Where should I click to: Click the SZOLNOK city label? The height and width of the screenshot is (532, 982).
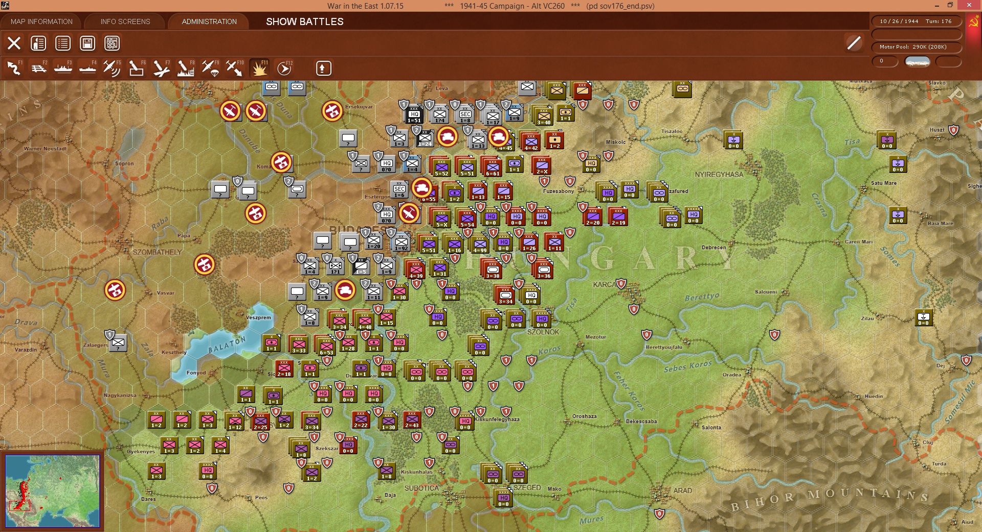pos(543,332)
